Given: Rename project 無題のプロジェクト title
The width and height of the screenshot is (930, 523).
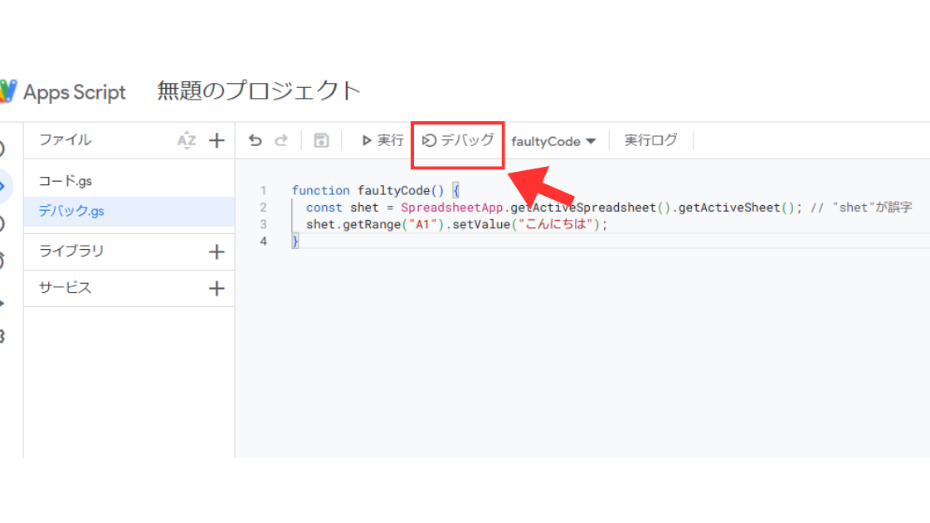Looking at the screenshot, I should (x=259, y=90).
